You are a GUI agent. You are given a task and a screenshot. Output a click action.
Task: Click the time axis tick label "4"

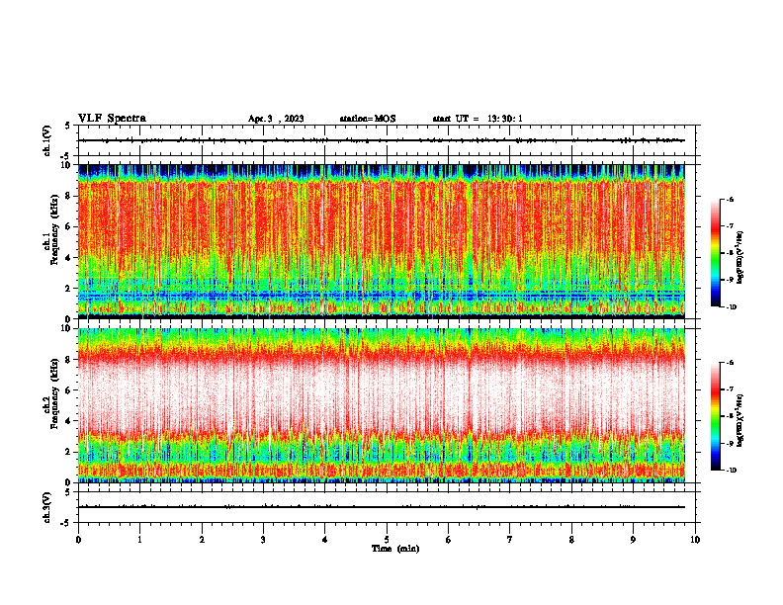pyautogui.click(x=325, y=540)
